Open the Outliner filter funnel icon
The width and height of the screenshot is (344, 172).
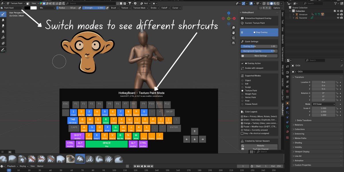(335, 3)
